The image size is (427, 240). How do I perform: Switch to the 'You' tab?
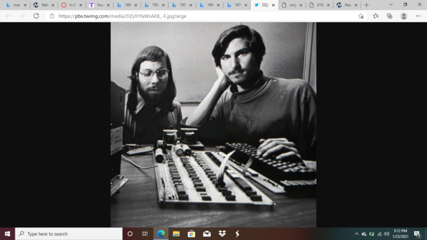coord(99,5)
